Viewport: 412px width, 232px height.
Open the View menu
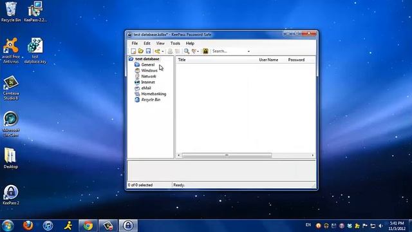click(160, 43)
